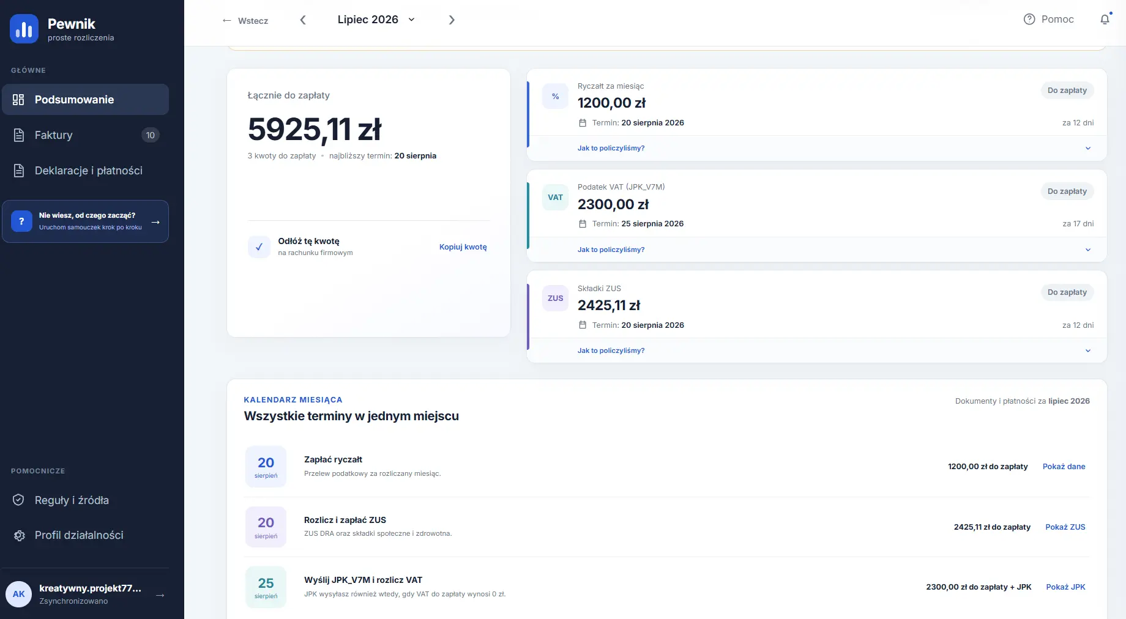Open the Lipiec 2026 month dropdown

tap(376, 20)
